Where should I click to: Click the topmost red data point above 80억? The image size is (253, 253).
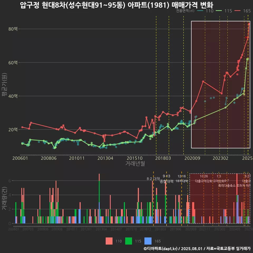click(249, 24)
